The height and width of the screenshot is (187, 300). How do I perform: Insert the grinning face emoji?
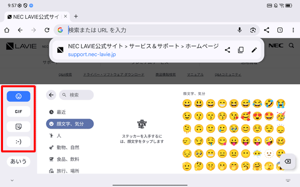pos(187,103)
